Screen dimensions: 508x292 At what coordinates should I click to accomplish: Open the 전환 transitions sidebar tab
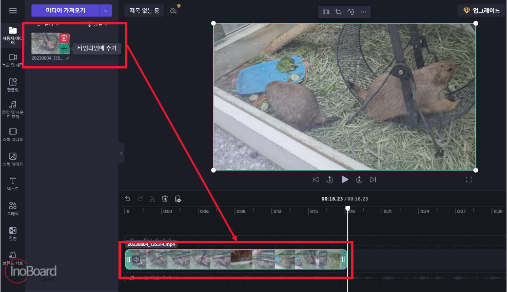pyautogui.click(x=13, y=234)
